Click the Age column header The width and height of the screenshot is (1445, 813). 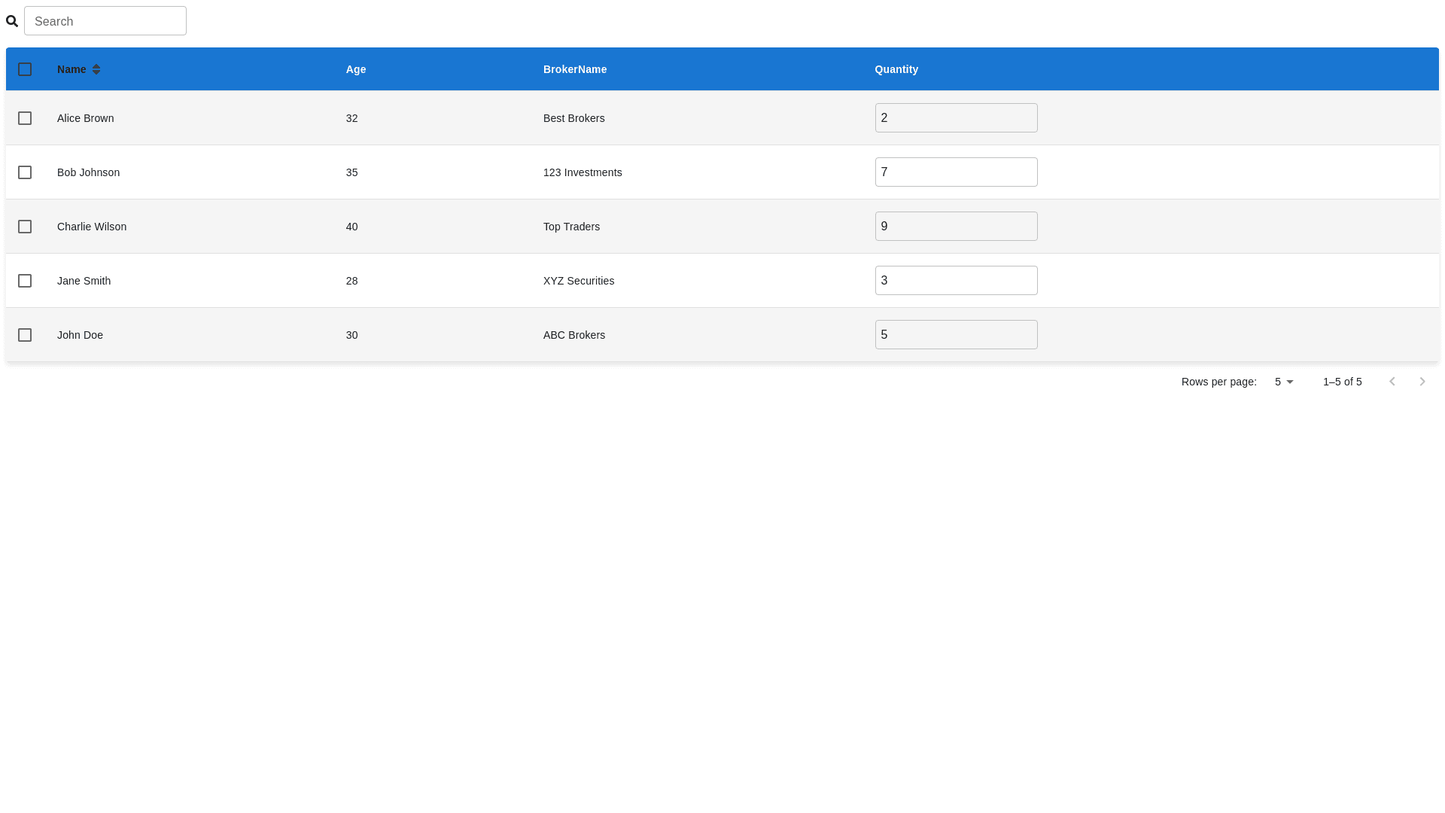click(x=356, y=69)
